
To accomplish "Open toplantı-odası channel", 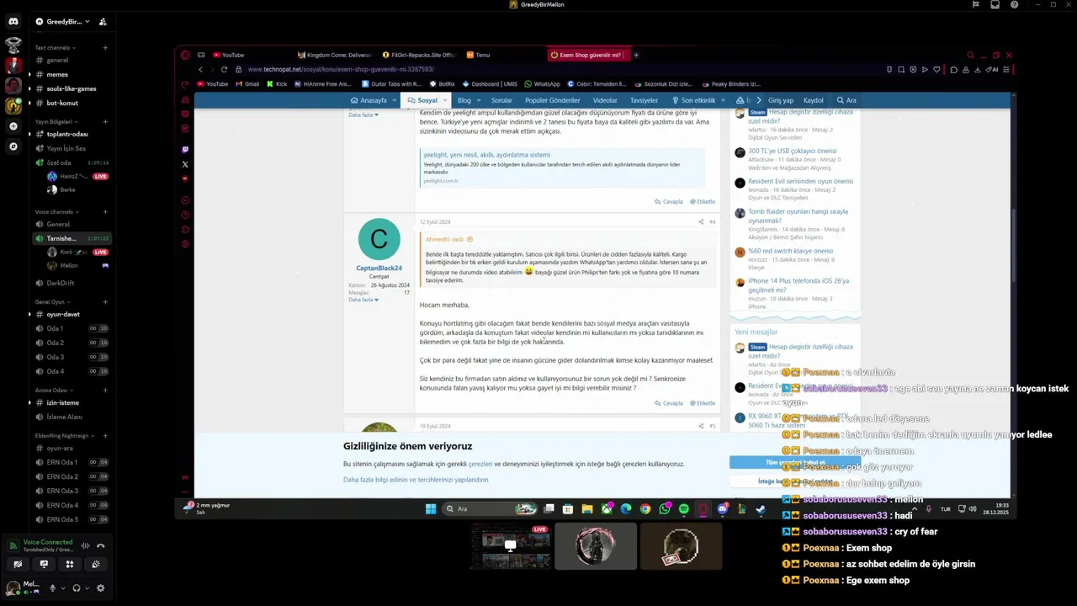I will [71, 134].
